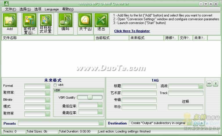Open the Language menu
Viewport: 222px width, 136px height.
pyautogui.click(x=52, y=9)
